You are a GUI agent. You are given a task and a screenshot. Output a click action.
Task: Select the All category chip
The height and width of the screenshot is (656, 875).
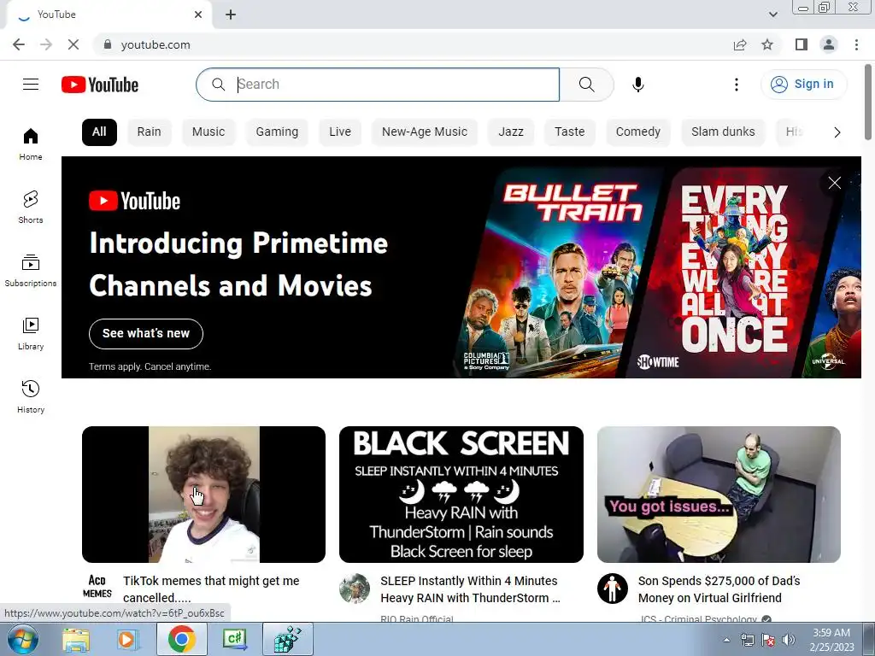pyautogui.click(x=99, y=132)
